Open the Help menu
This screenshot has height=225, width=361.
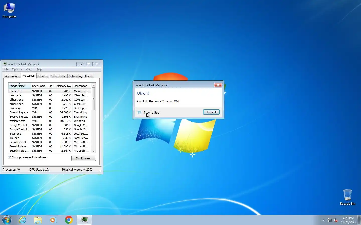click(39, 69)
